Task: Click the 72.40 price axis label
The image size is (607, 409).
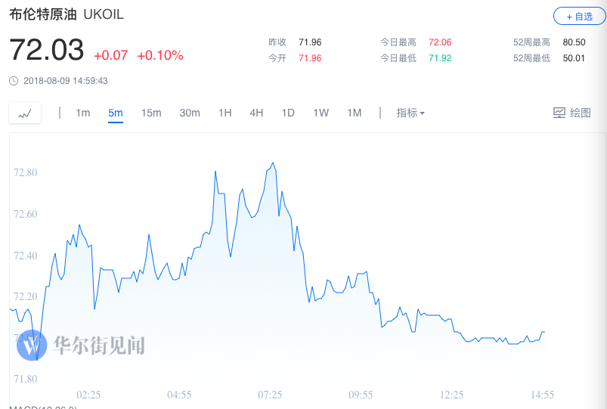Action: (26, 256)
